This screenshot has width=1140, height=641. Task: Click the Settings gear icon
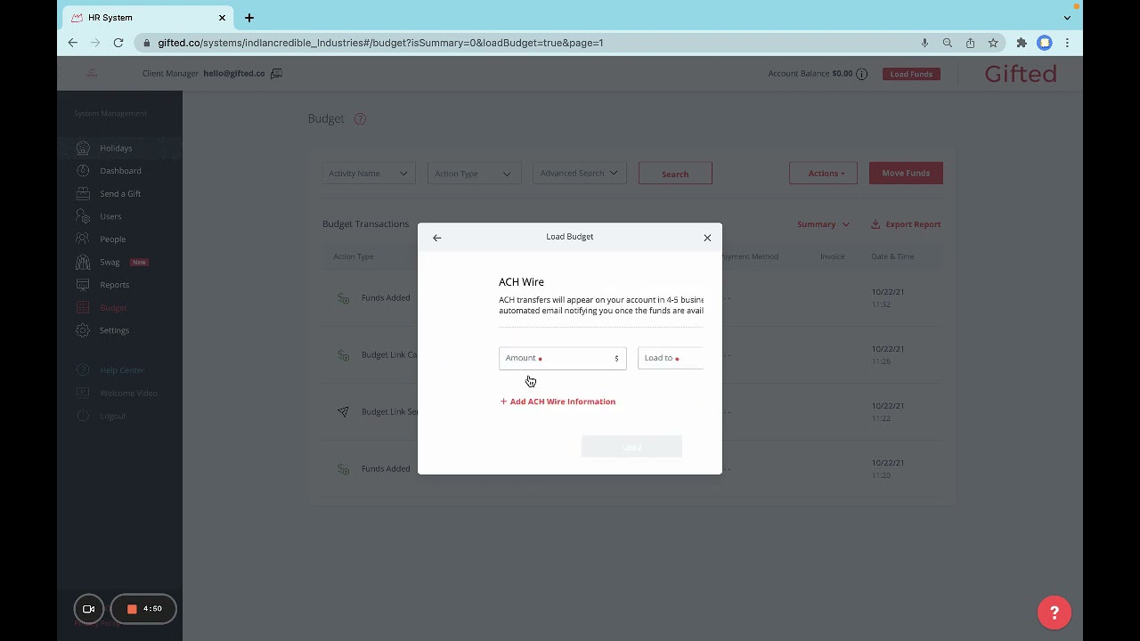click(x=83, y=330)
